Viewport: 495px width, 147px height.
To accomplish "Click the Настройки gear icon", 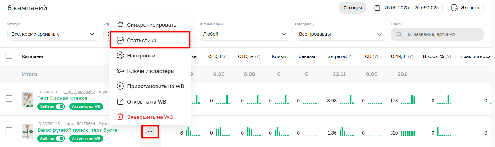I will coord(120,56).
